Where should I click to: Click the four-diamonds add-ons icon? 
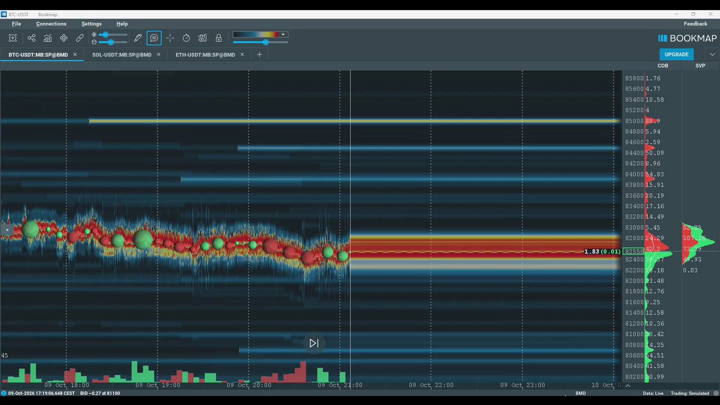point(64,38)
